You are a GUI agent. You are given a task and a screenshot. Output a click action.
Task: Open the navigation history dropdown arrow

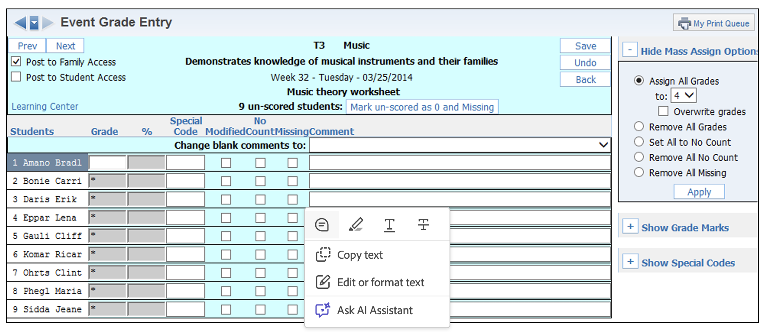(x=34, y=22)
